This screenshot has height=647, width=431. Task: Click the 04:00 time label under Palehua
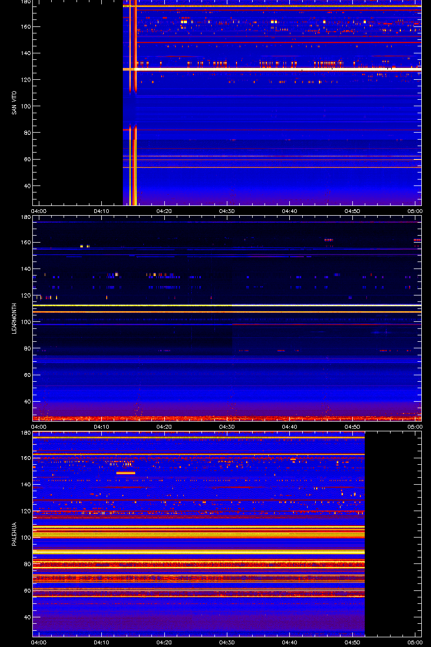pos(39,643)
